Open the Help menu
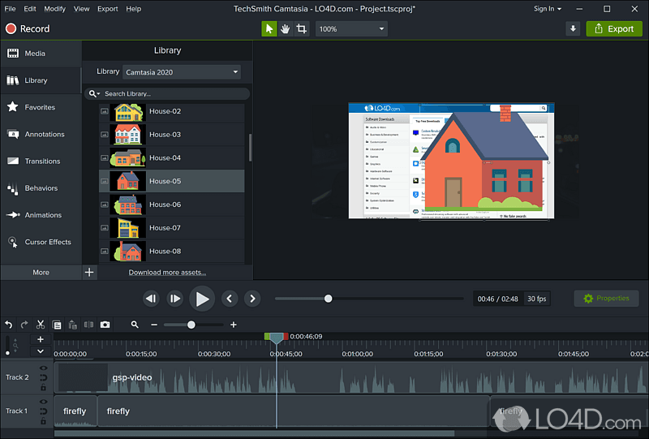 (133, 9)
